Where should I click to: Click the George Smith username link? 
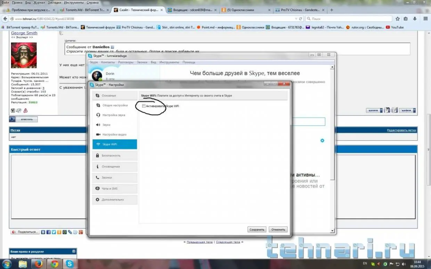24,33
